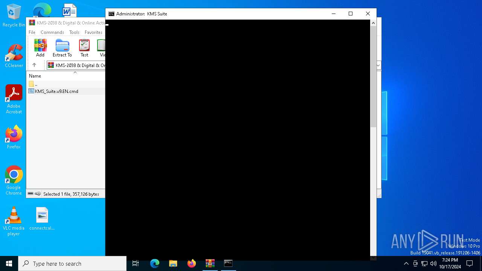Select the CCleaner desktop shortcut
482x271 pixels.
14,56
